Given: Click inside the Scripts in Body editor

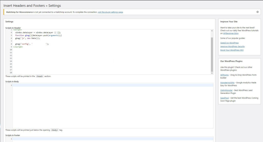Looking at the screenshot, I should [x=113, y=106].
